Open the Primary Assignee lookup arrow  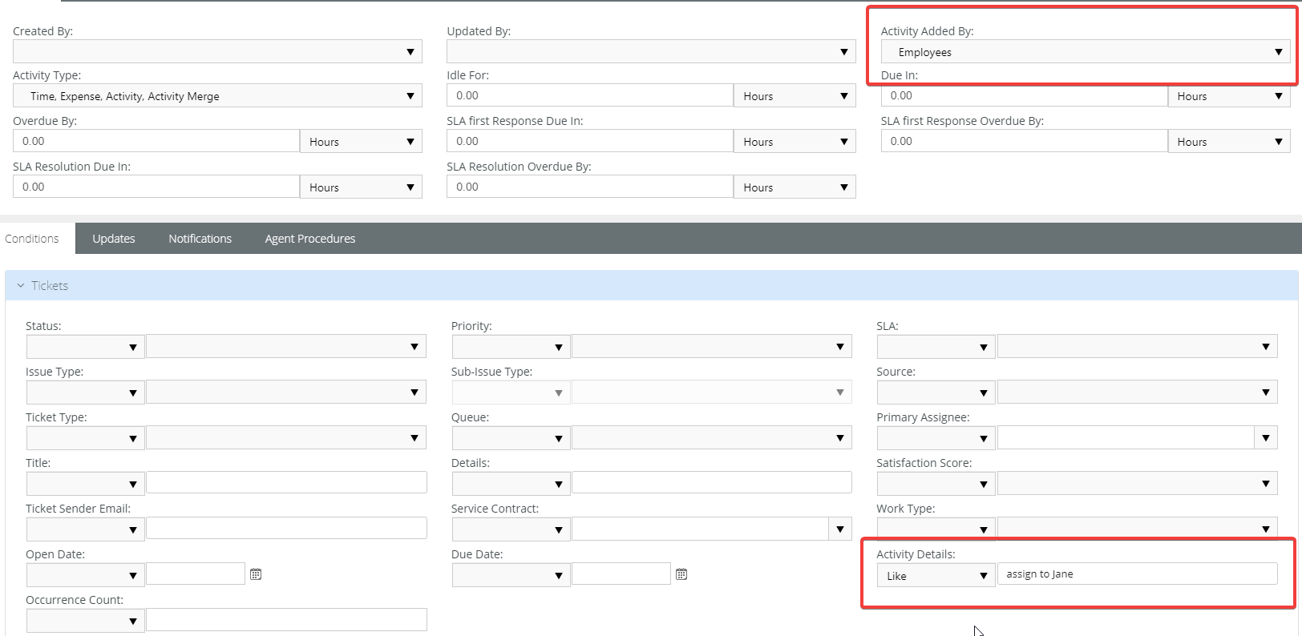tap(1265, 438)
